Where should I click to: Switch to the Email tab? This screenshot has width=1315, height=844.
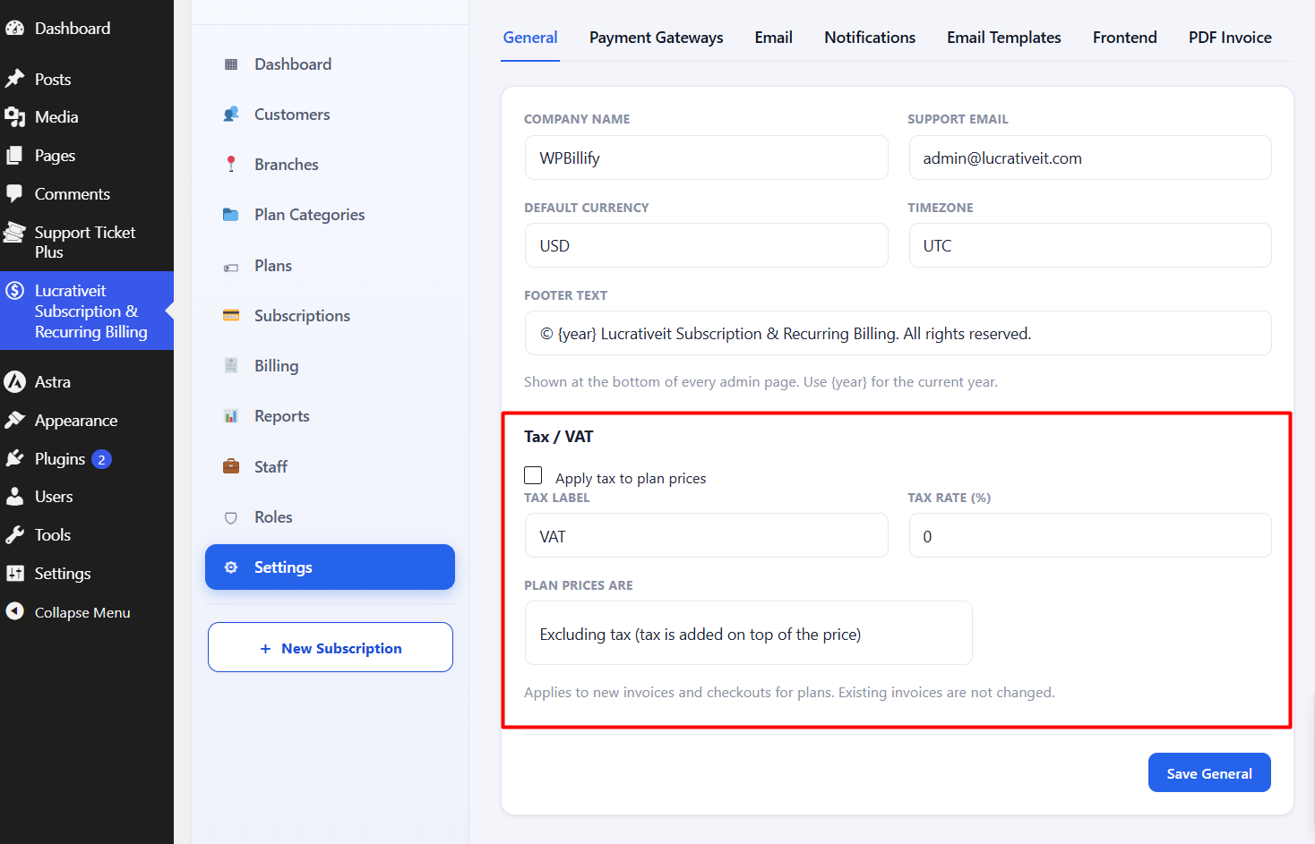774,38
